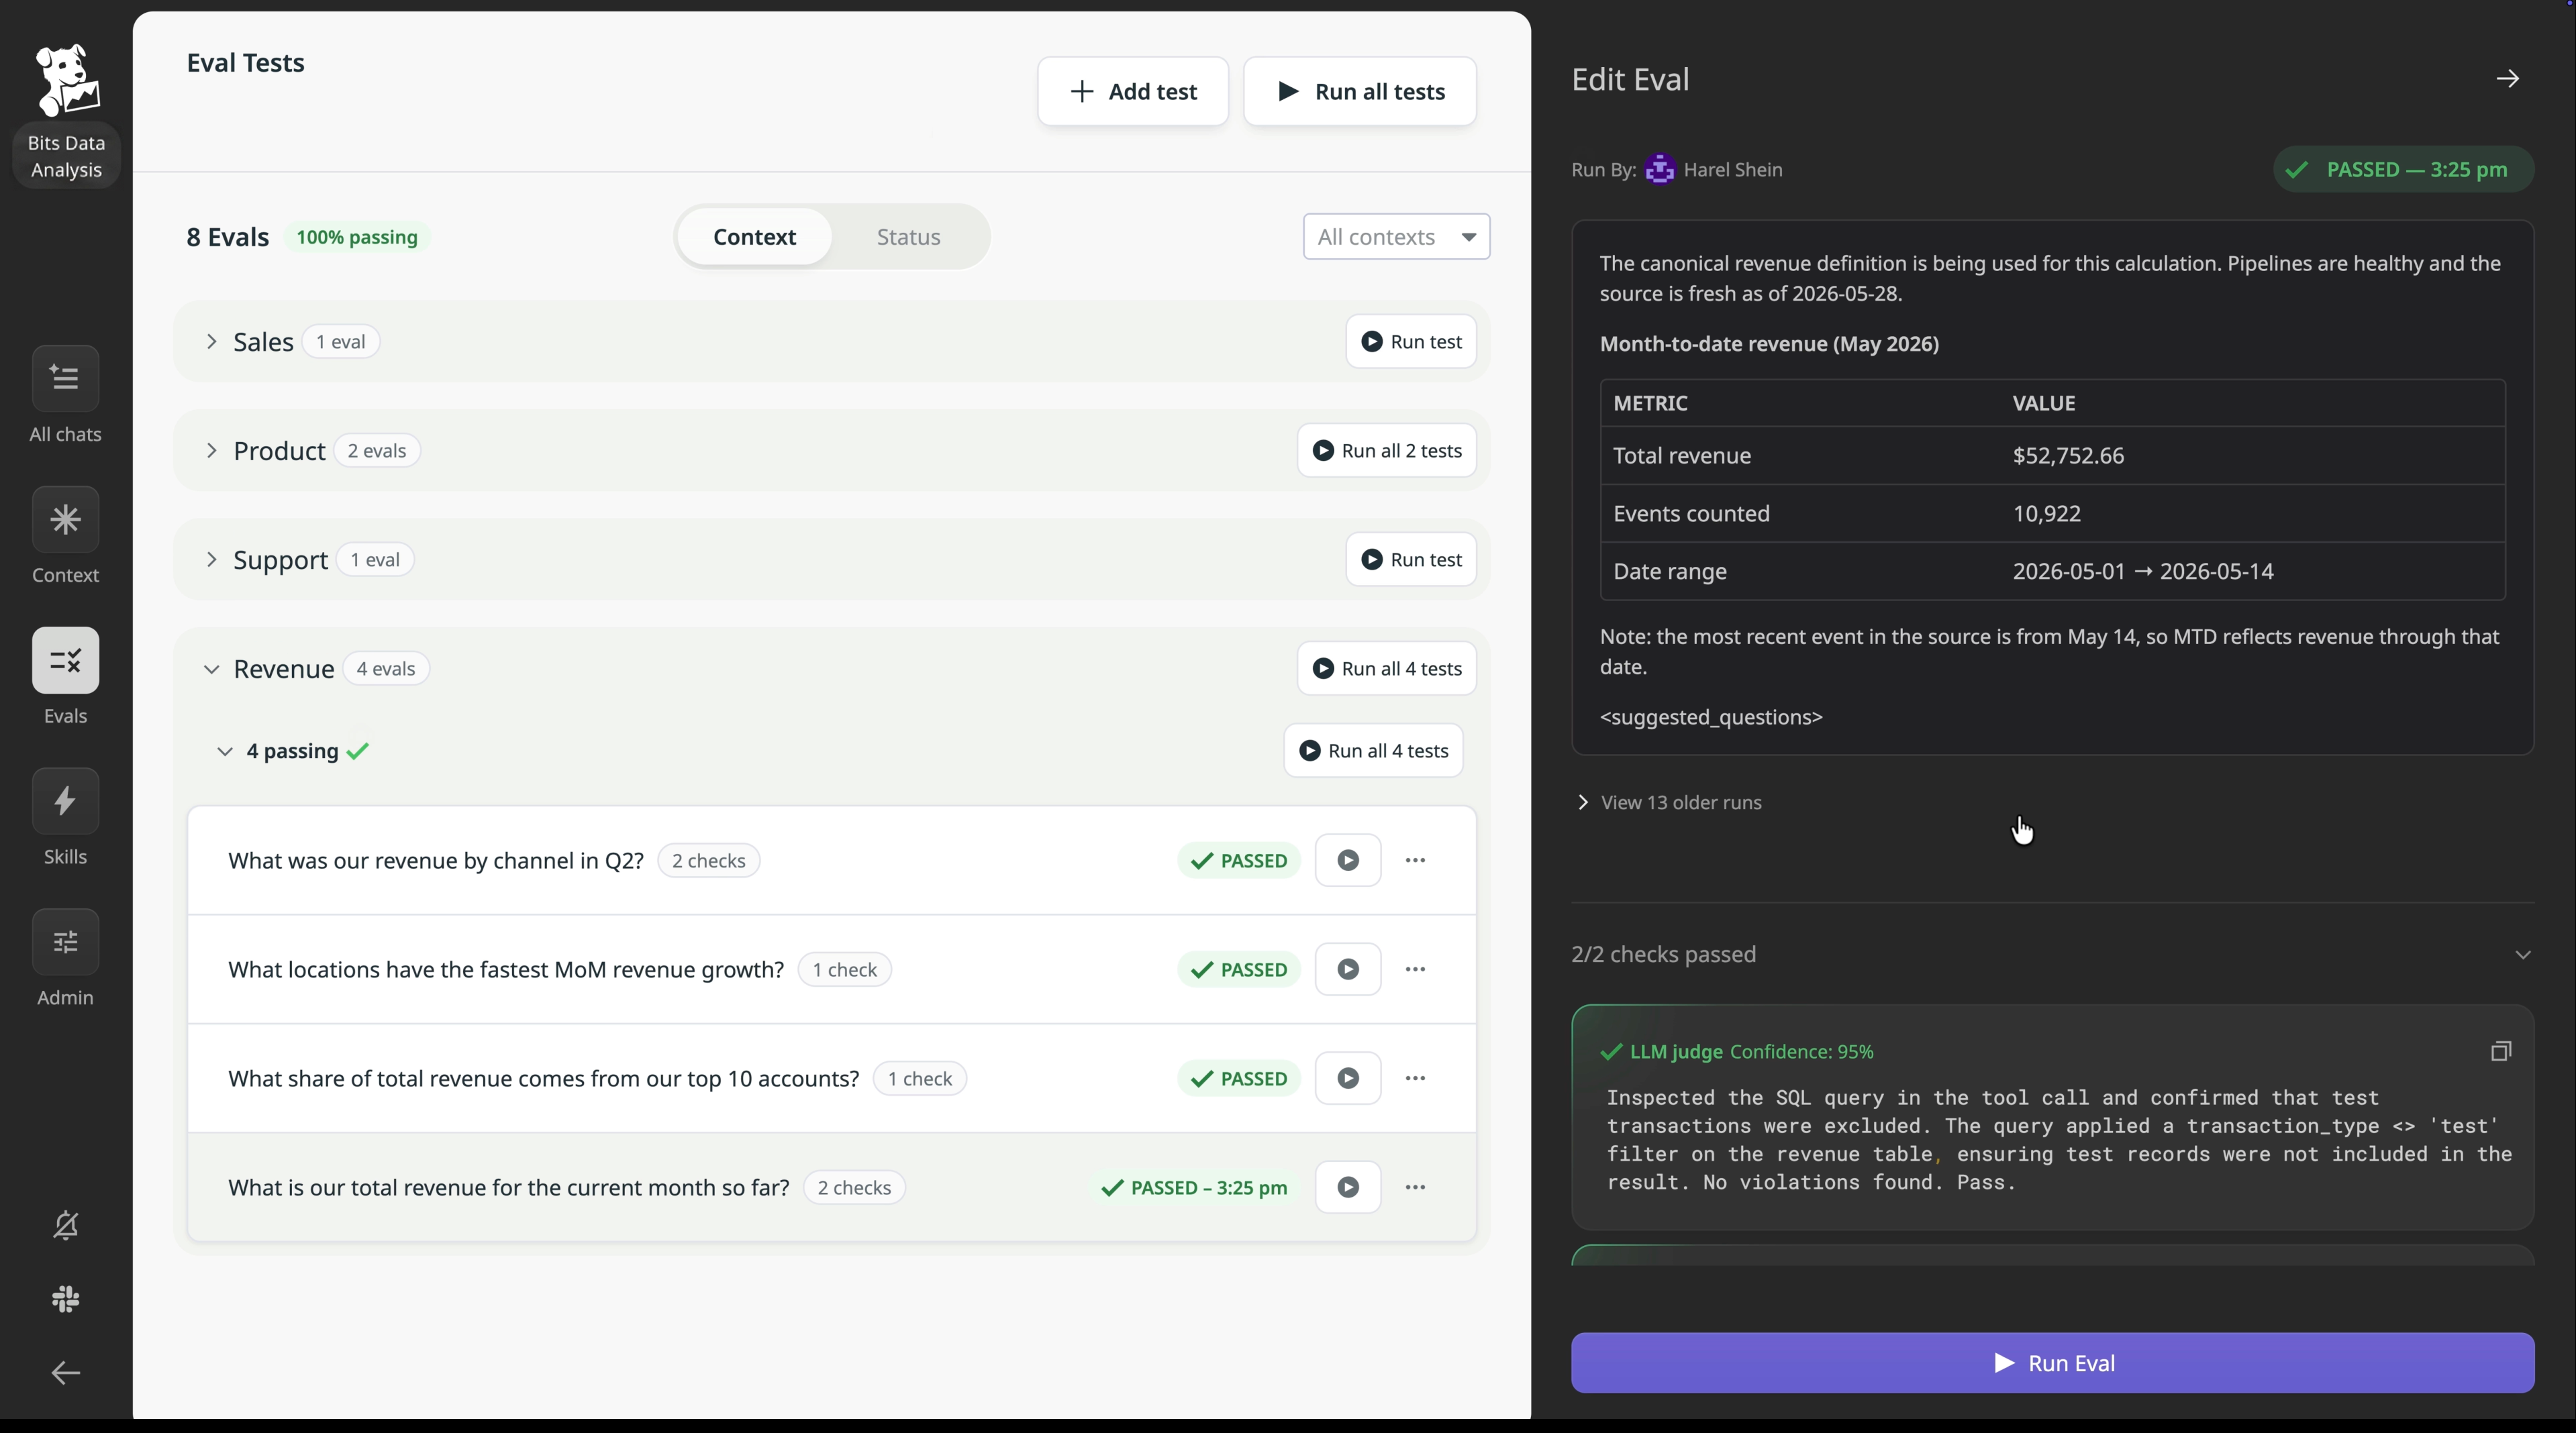
Task: Run the Q2 revenue by channel test
Action: [x=1348, y=860]
